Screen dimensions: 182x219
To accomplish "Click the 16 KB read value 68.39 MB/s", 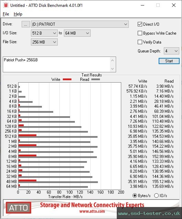I will (164, 111).
